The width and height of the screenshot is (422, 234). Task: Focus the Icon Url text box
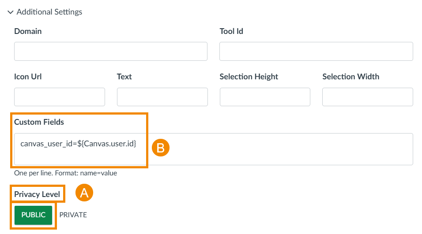click(60, 97)
